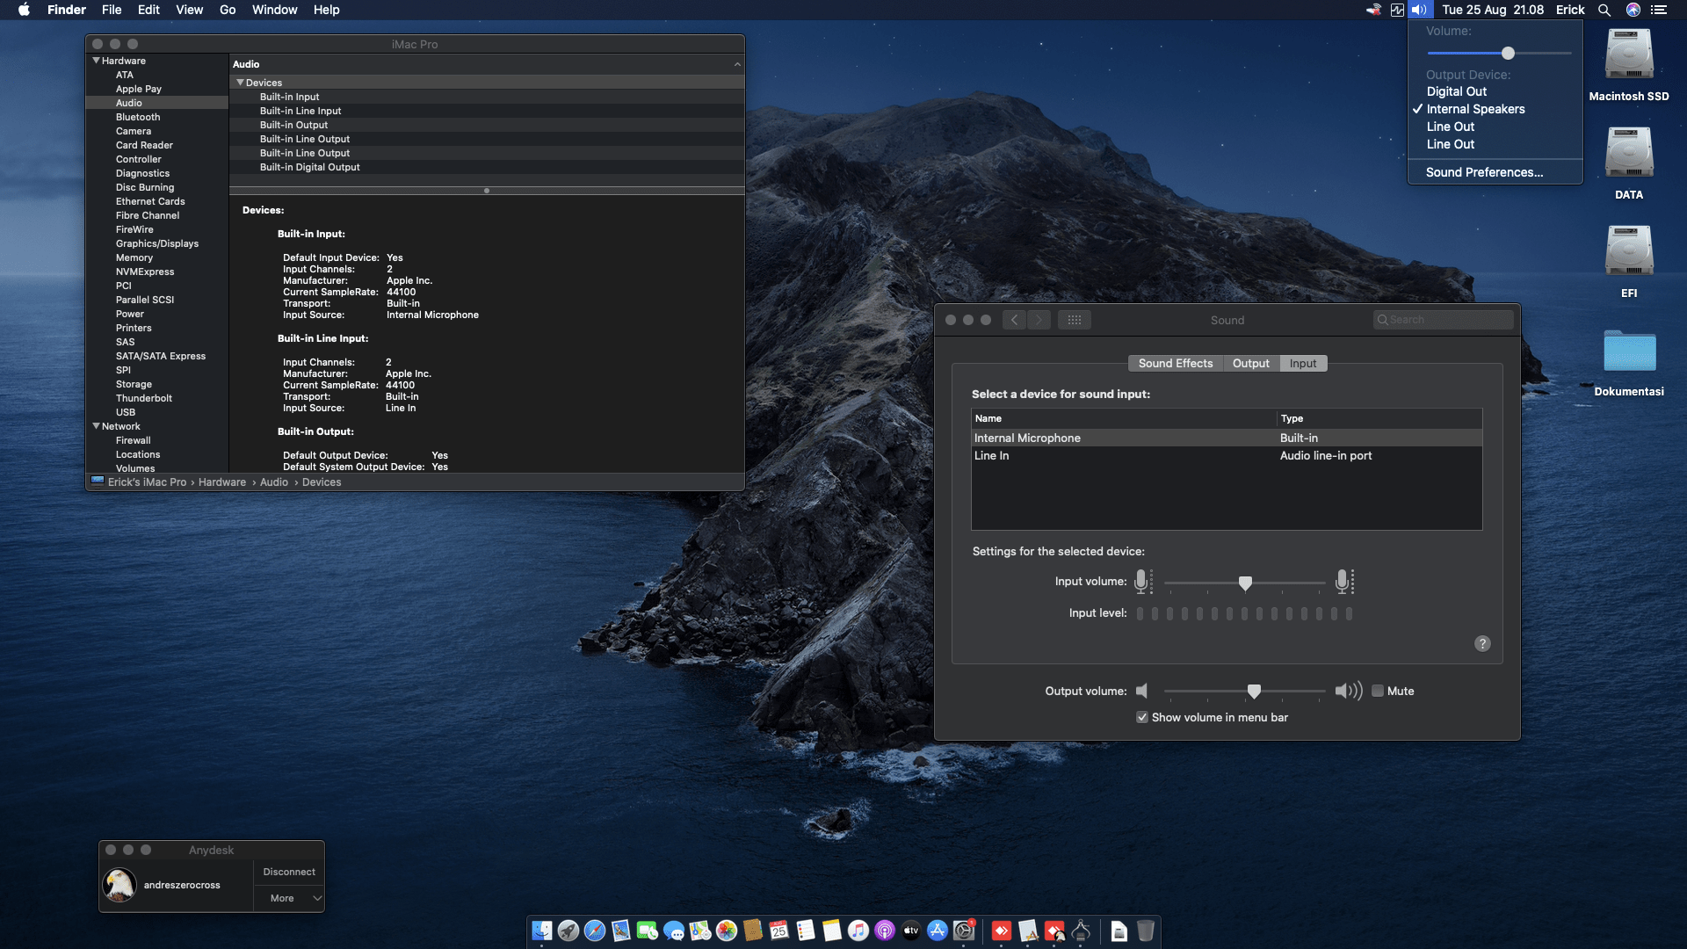Open System Preferences with badge in Dock
Viewport: 1687px width, 949px height.
[x=964, y=931]
